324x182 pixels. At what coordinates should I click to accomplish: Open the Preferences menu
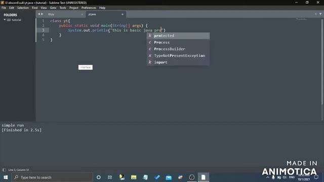click(89, 8)
